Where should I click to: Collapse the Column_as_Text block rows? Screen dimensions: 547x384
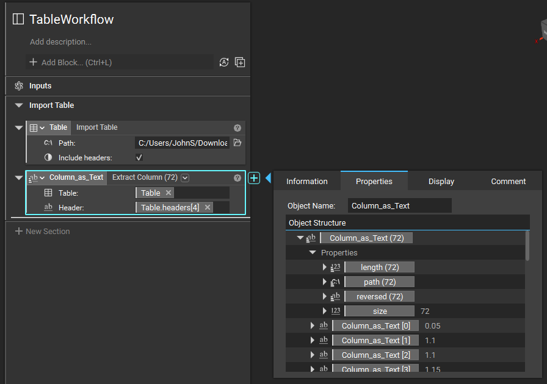coord(19,178)
